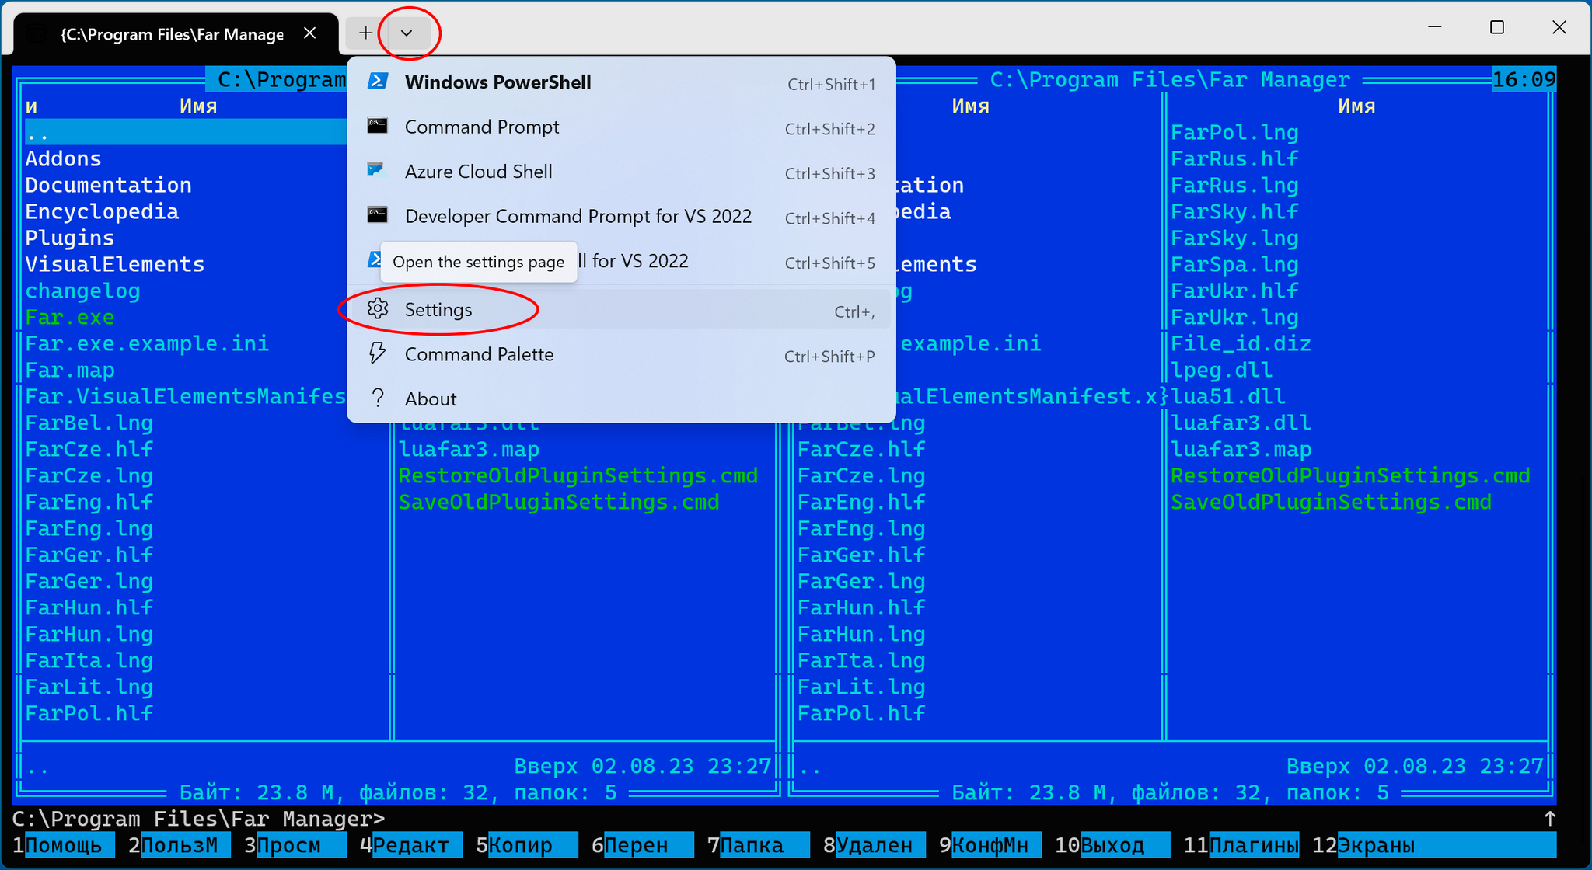
Task: Select lua51.dll in right panel
Action: click(x=1228, y=396)
